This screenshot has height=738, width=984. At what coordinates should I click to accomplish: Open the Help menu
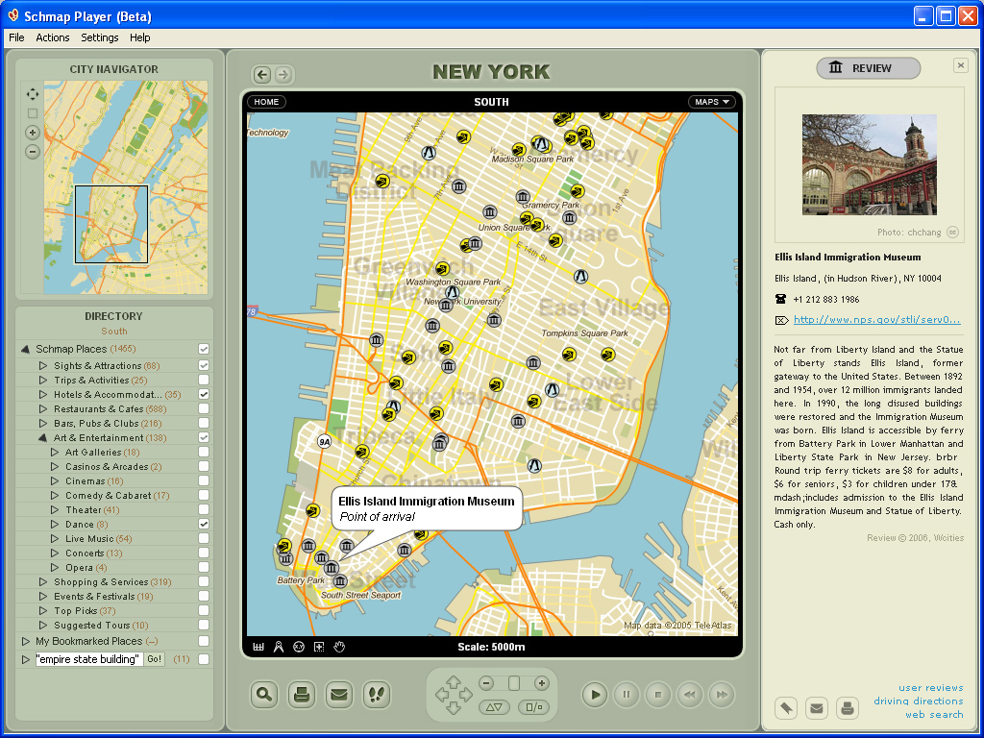[140, 37]
